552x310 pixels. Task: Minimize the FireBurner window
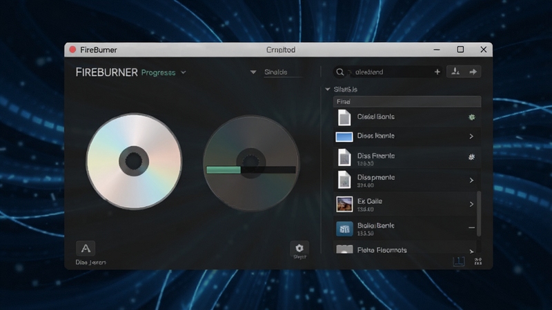click(x=437, y=50)
